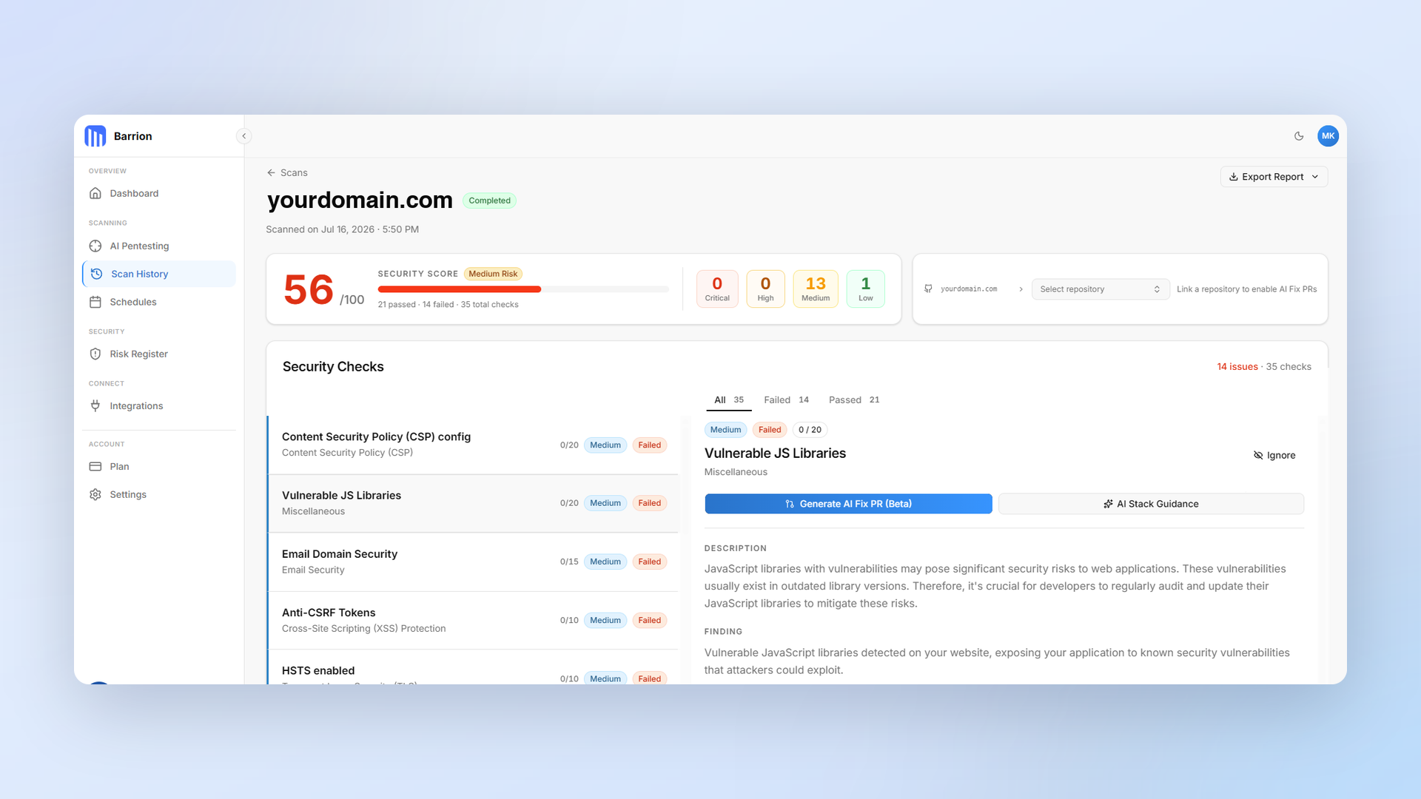This screenshot has width=1421, height=799.
Task: Click the Low severity count card
Action: coord(866,289)
